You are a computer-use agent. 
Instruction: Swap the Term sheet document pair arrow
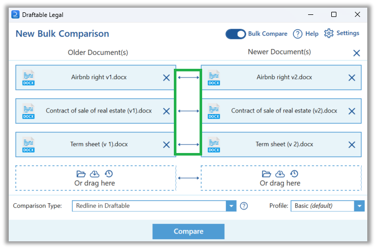[188, 144]
